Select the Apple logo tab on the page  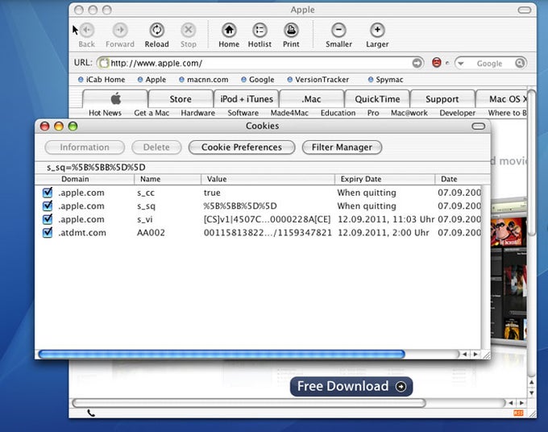click(x=115, y=99)
